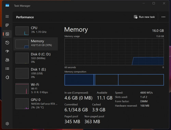Click the Available value 11.1 GB
171x130 pixels.
(x=105, y=98)
